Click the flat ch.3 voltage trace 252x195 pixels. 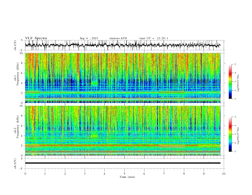point(122,163)
